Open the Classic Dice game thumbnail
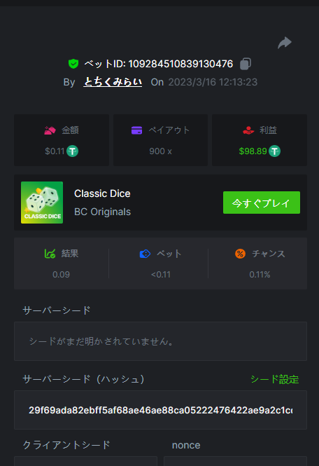Screen dimensions: 319x466 pos(42,203)
